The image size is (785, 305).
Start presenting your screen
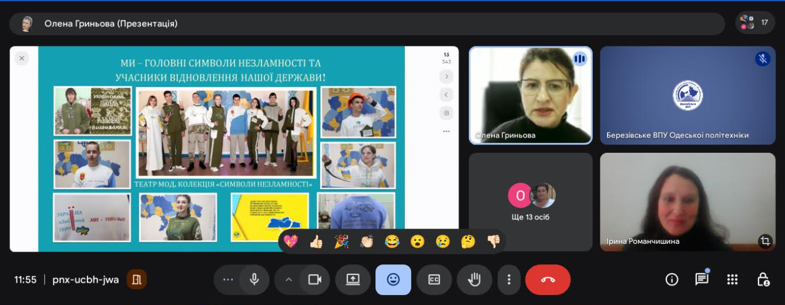click(x=353, y=280)
